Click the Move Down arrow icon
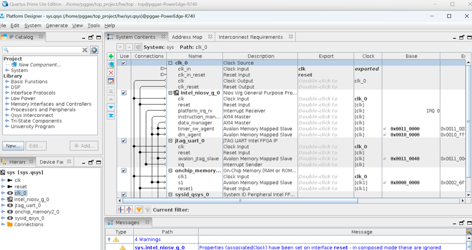This screenshot has width=472, height=250. [x=111, y=108]
